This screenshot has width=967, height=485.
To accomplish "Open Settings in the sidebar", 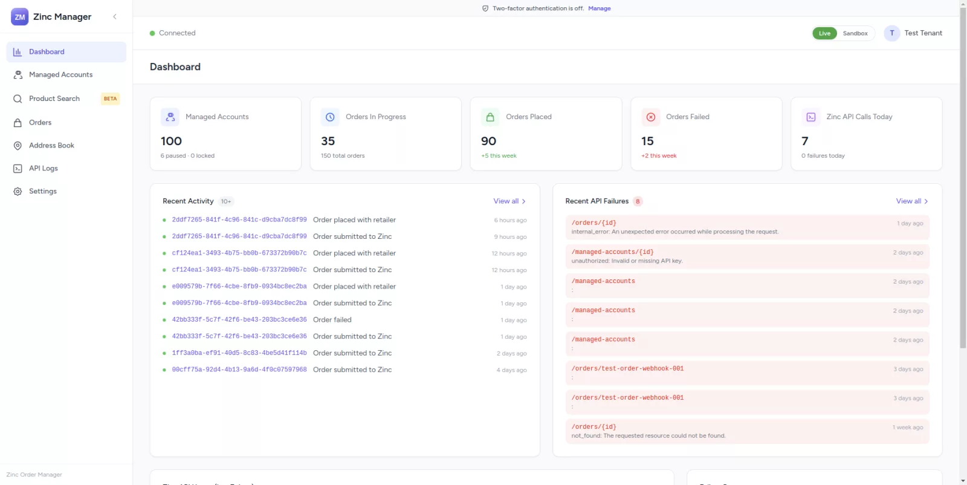I will pyautogui.click(x=66, y=192).
